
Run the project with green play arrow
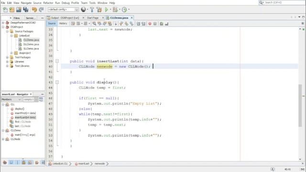pos(106,10)
